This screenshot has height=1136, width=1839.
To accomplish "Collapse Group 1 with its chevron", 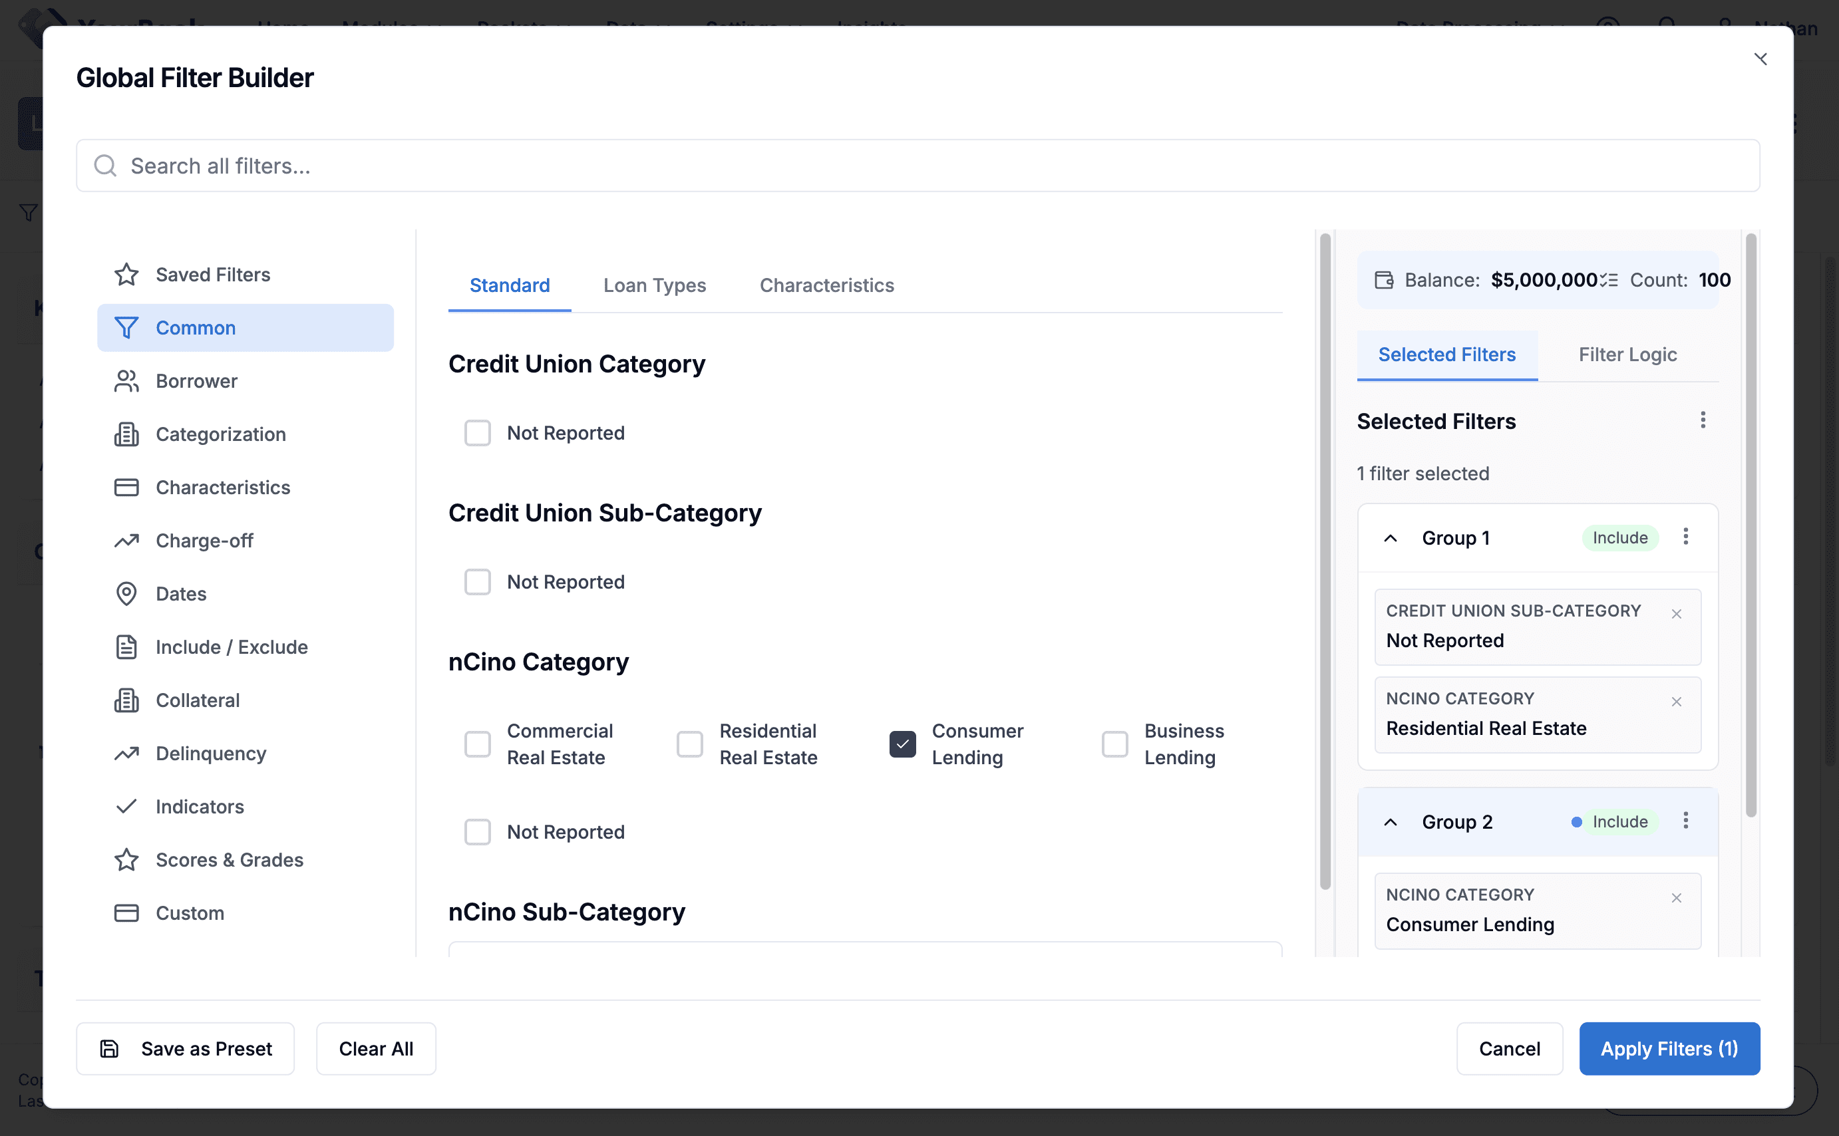I will point(1391,538).
